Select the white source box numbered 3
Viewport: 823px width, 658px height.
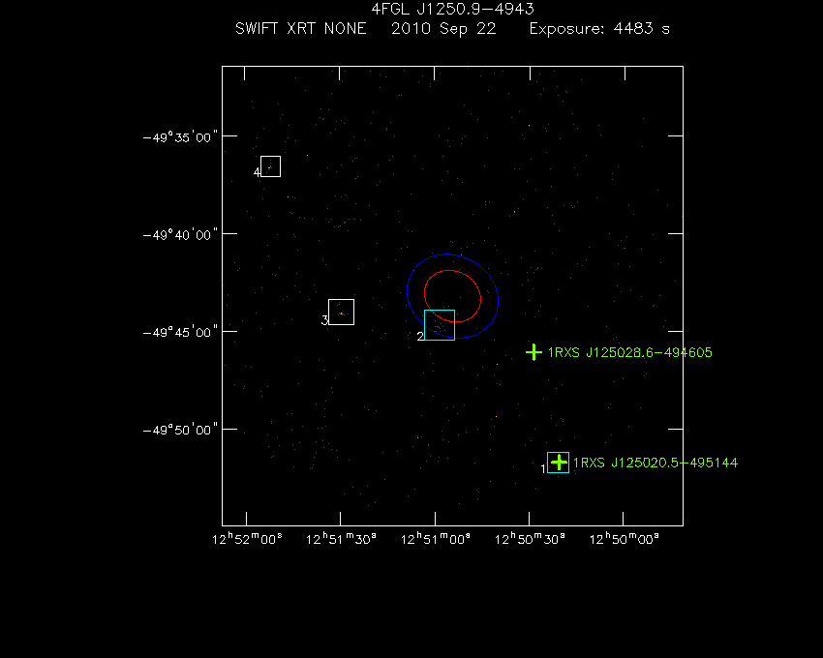point(341,313)
